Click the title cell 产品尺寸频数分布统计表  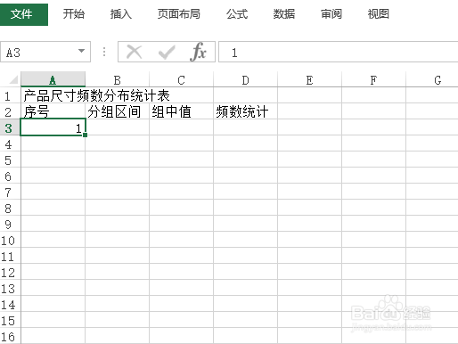[x=96, y=95]
